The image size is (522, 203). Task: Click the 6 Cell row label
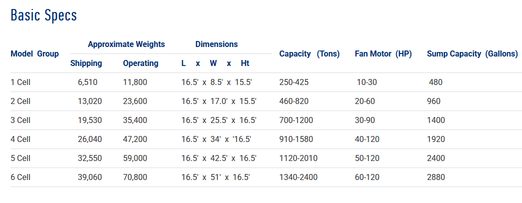[21, 177]
